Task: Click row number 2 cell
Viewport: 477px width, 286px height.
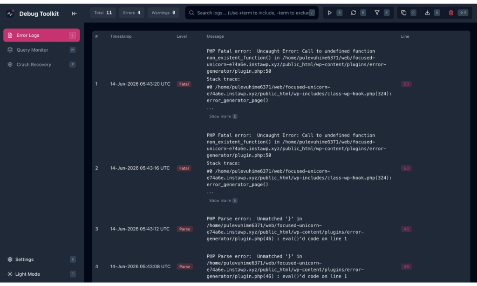Action: pyautogui.click(x=96, y=168)
